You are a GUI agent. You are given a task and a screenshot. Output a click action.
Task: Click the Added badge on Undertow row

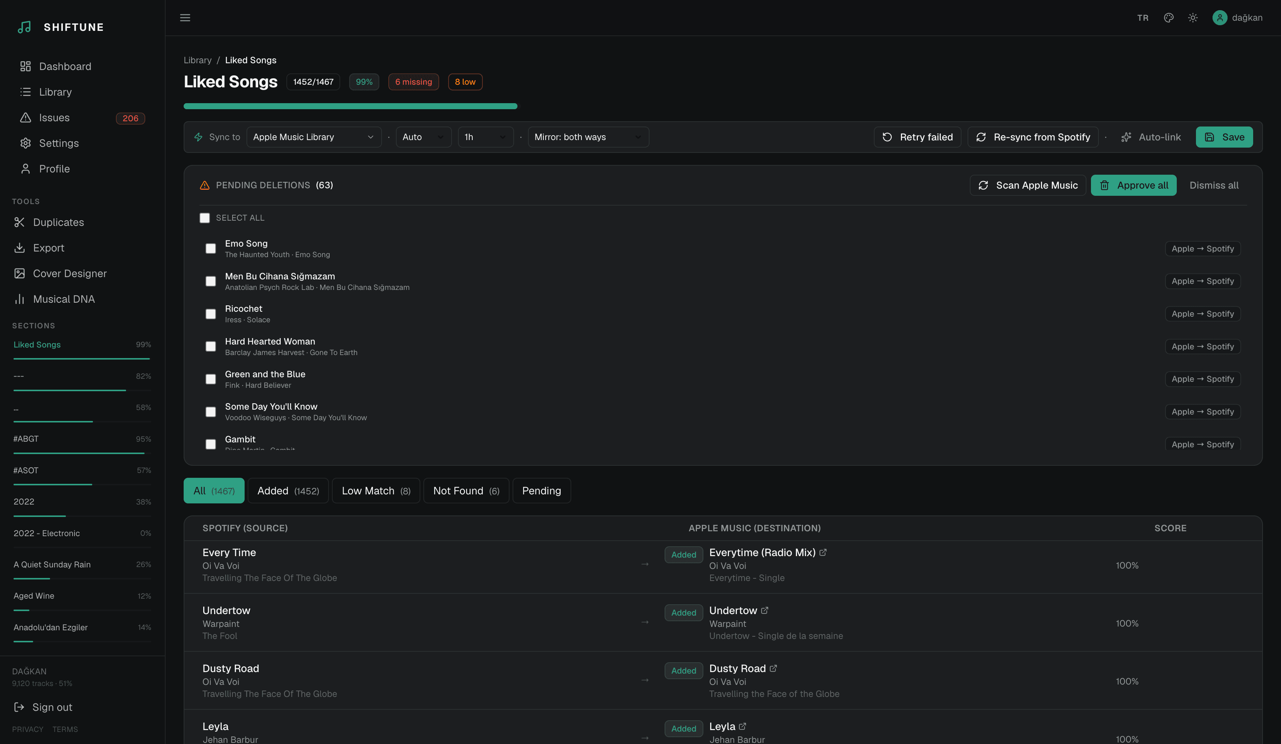[683, 612]
